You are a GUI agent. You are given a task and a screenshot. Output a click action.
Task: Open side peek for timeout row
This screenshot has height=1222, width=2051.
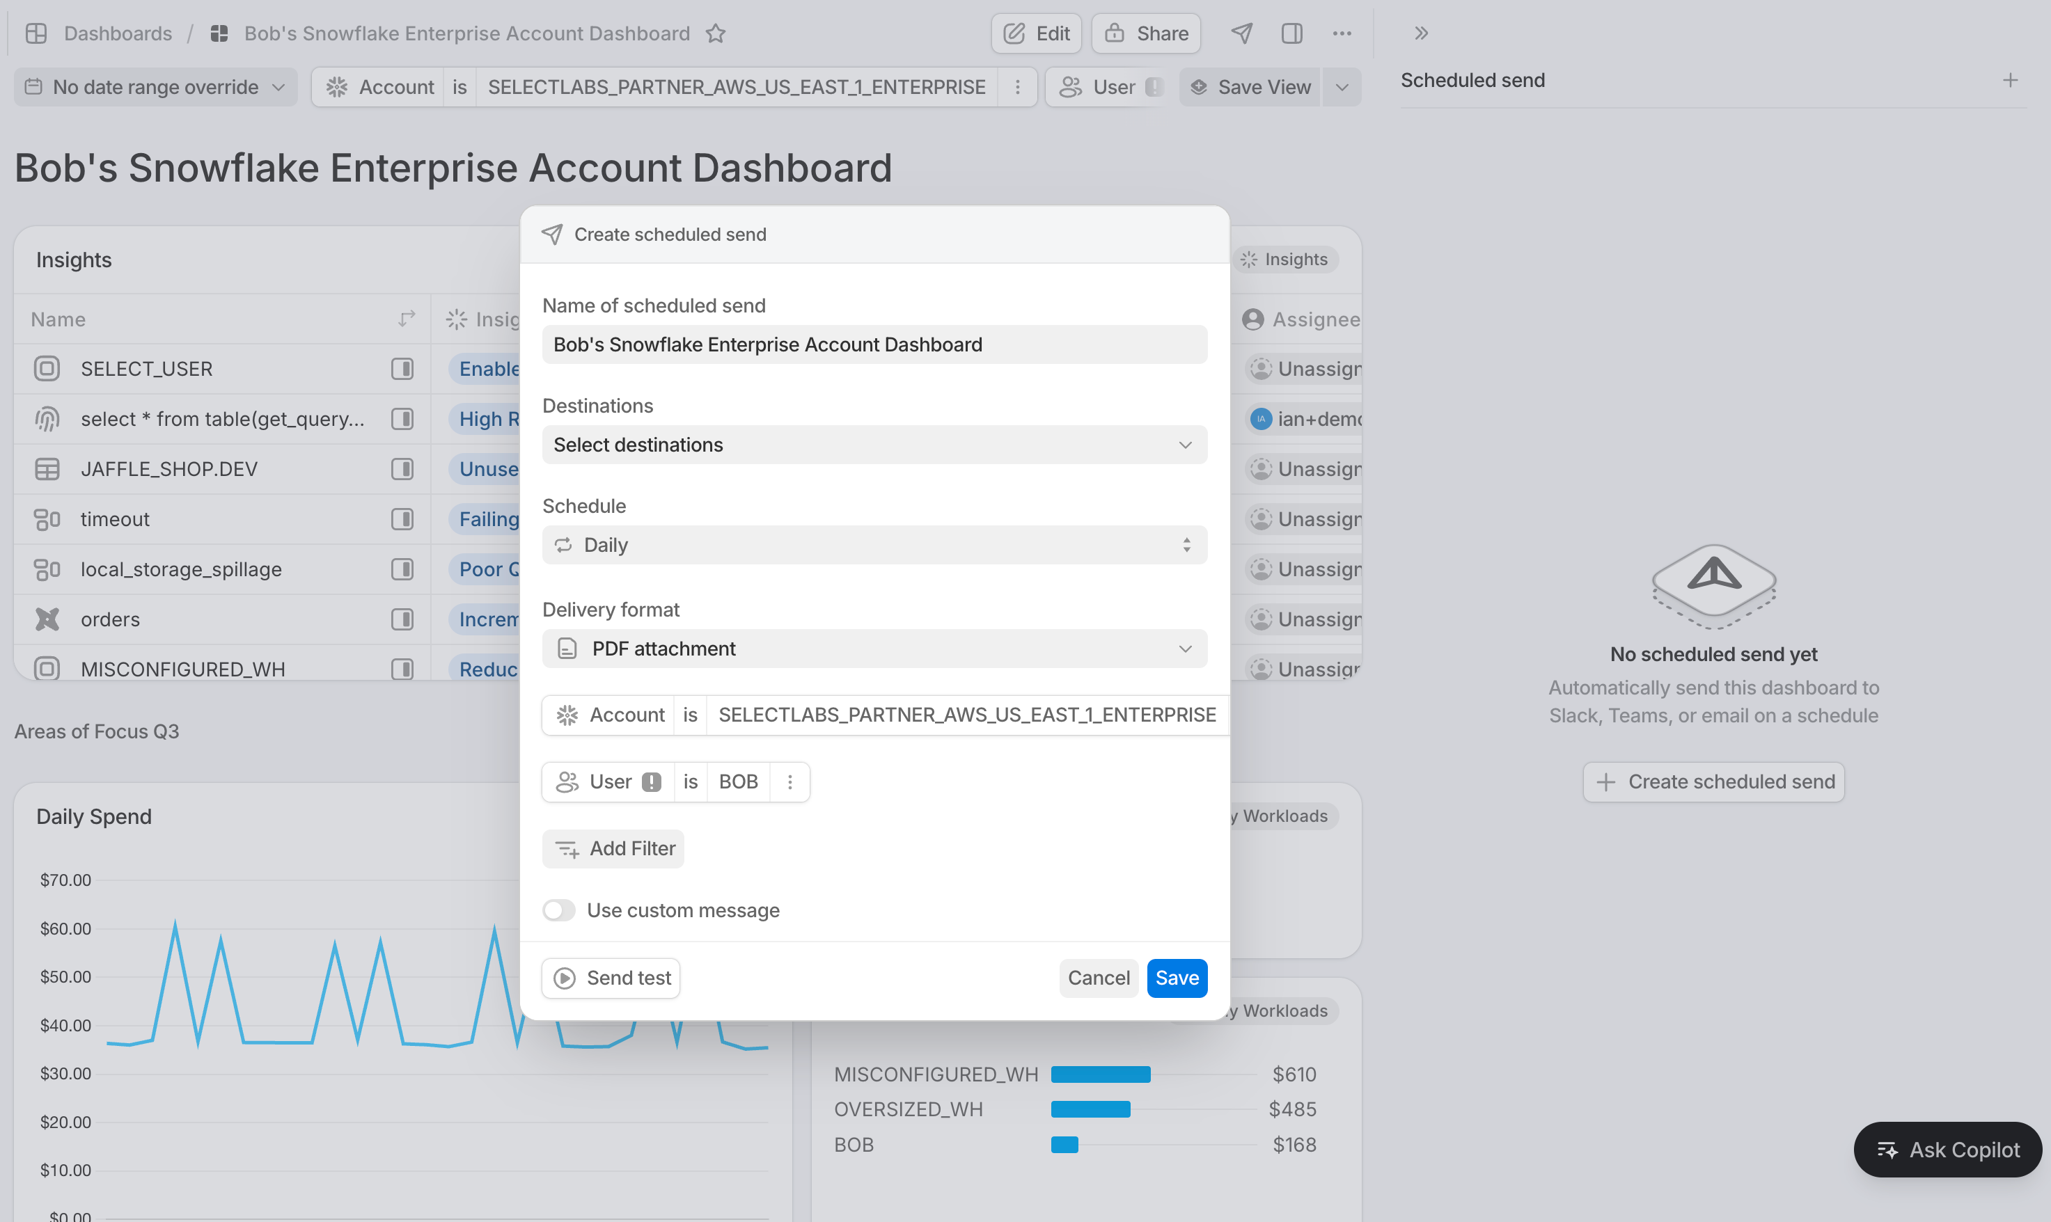click(x=402, y=520)
